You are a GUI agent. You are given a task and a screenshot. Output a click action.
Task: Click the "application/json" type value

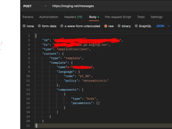coord(73,49)
